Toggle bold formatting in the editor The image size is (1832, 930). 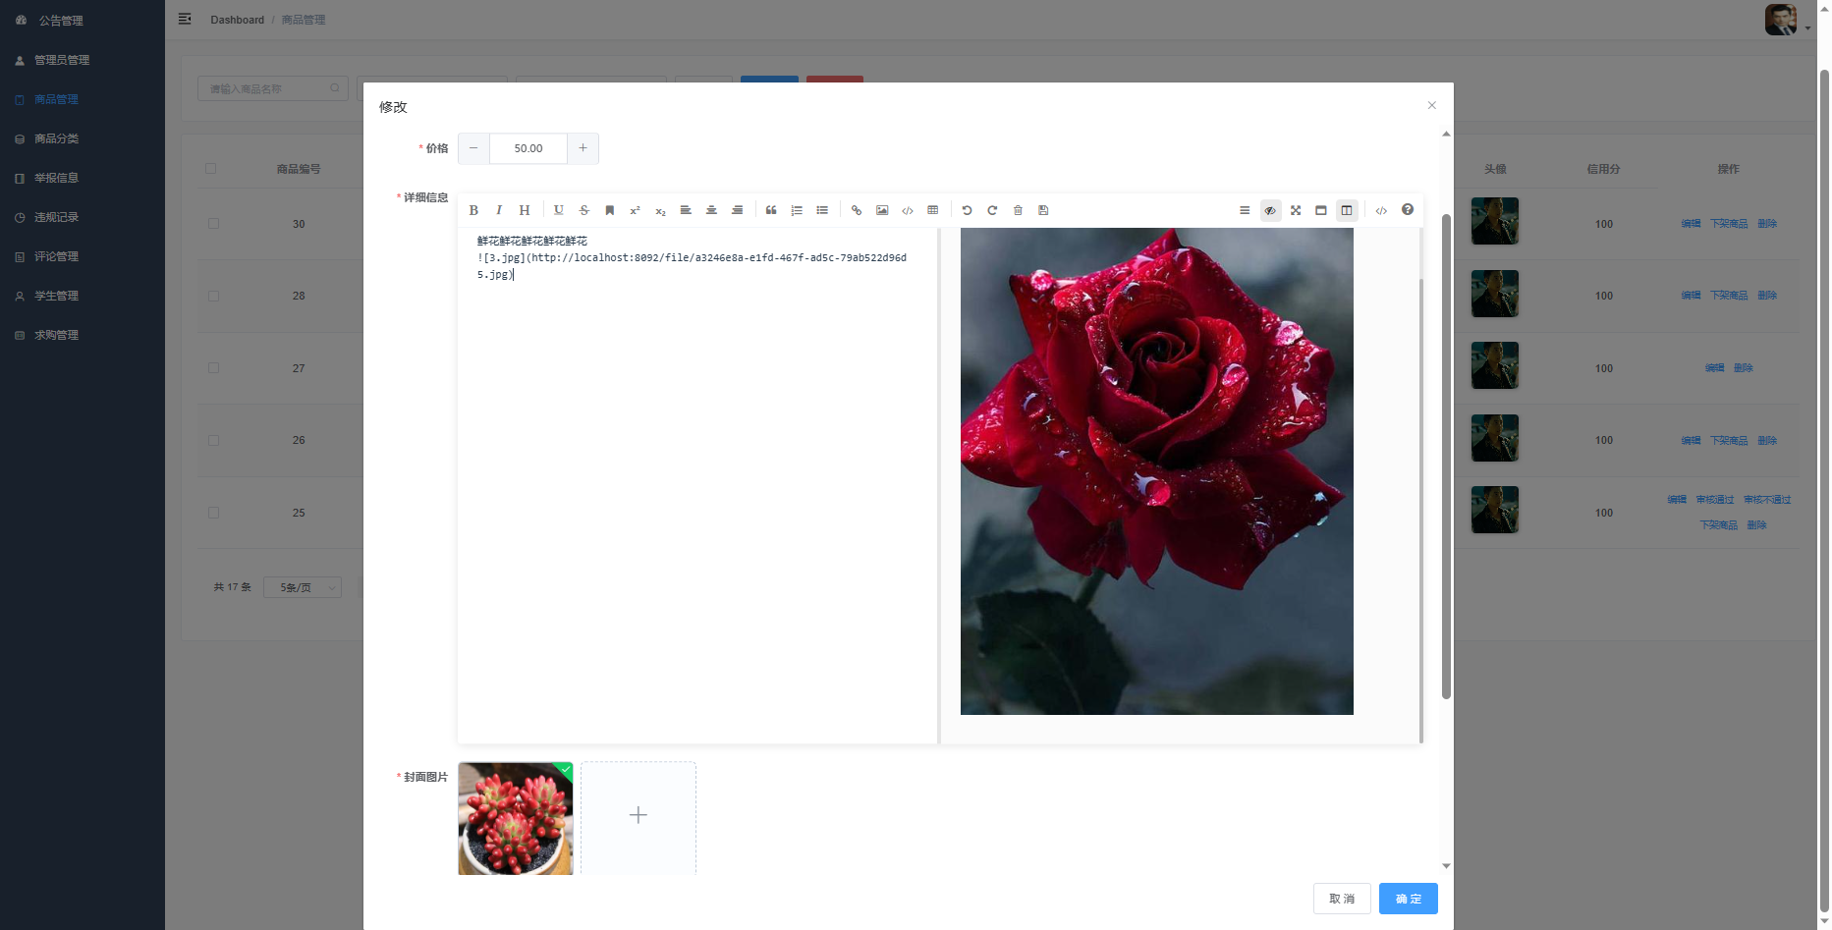point(473,210)
